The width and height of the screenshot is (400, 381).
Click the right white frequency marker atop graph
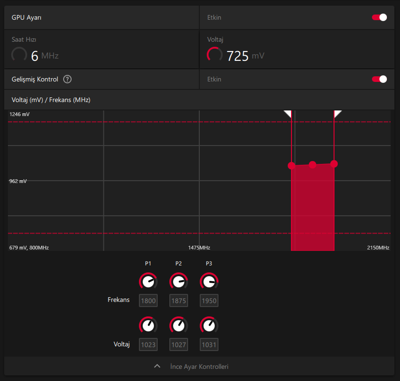[337, 114]
